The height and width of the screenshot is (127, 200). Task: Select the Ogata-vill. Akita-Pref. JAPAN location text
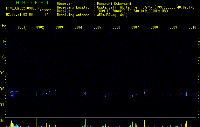point(146,7)
